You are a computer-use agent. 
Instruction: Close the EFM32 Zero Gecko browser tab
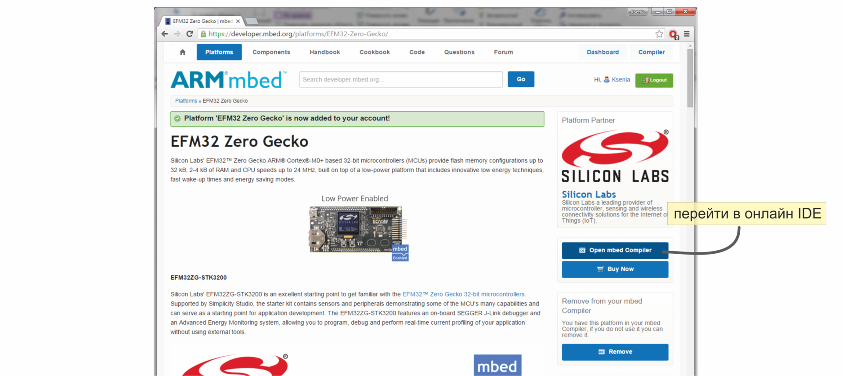tap(238, 21)
